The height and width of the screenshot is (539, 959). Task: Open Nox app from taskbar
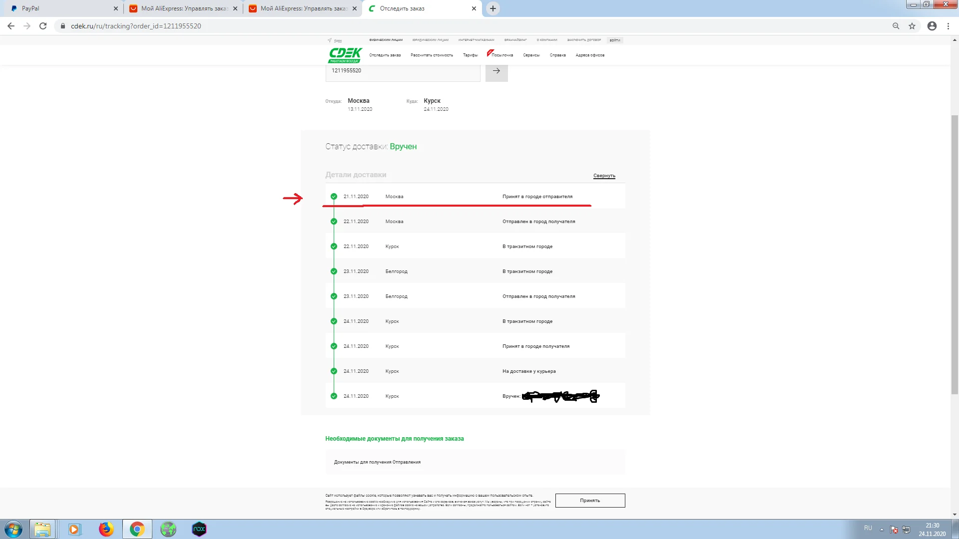[199, 529]
